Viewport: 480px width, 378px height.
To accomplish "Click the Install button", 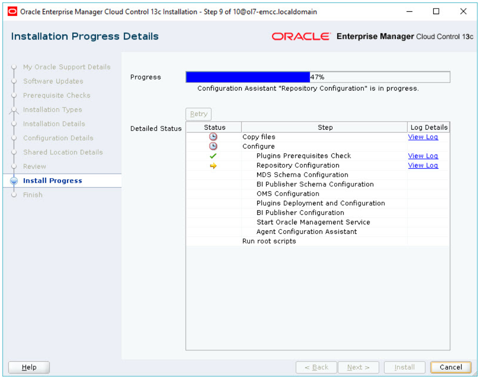I will point(404,367).
